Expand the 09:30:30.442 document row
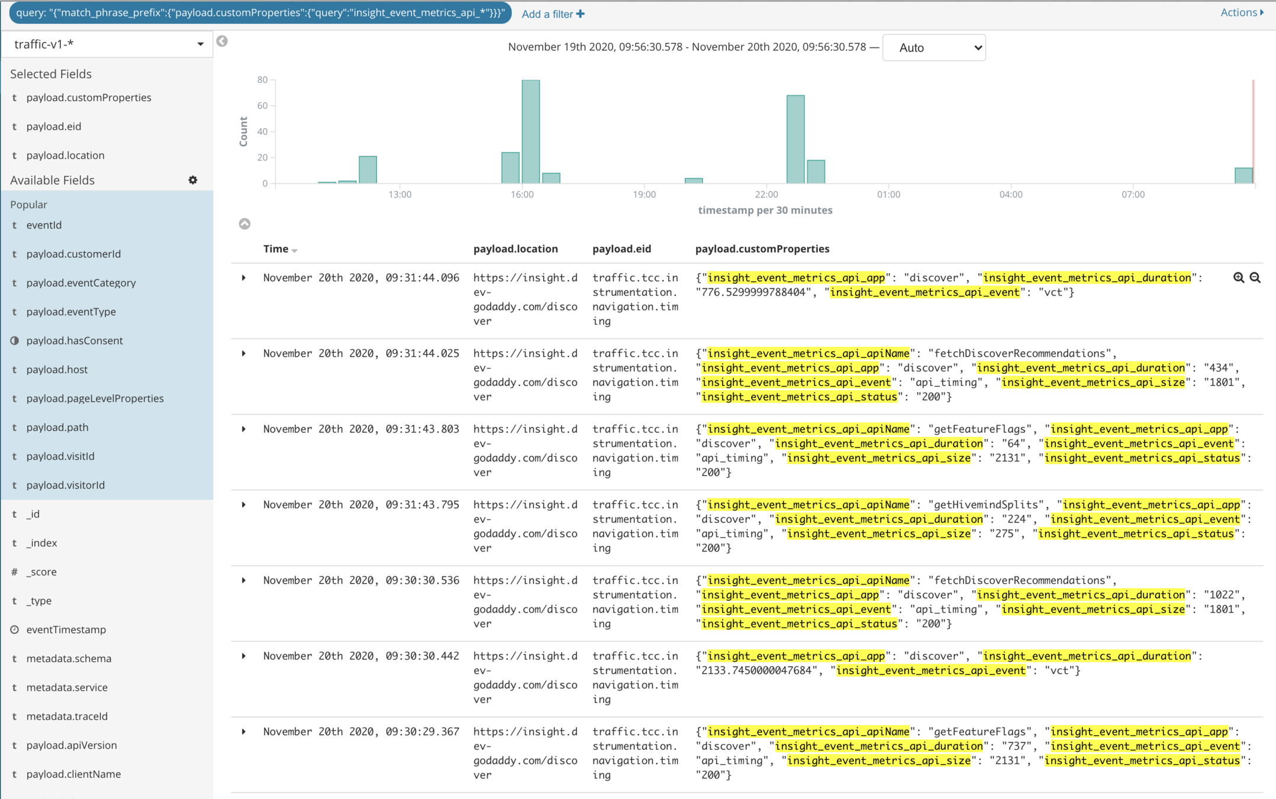This screenshot has height=799, width=1276. pyautogui.click(x=244, y=656)
